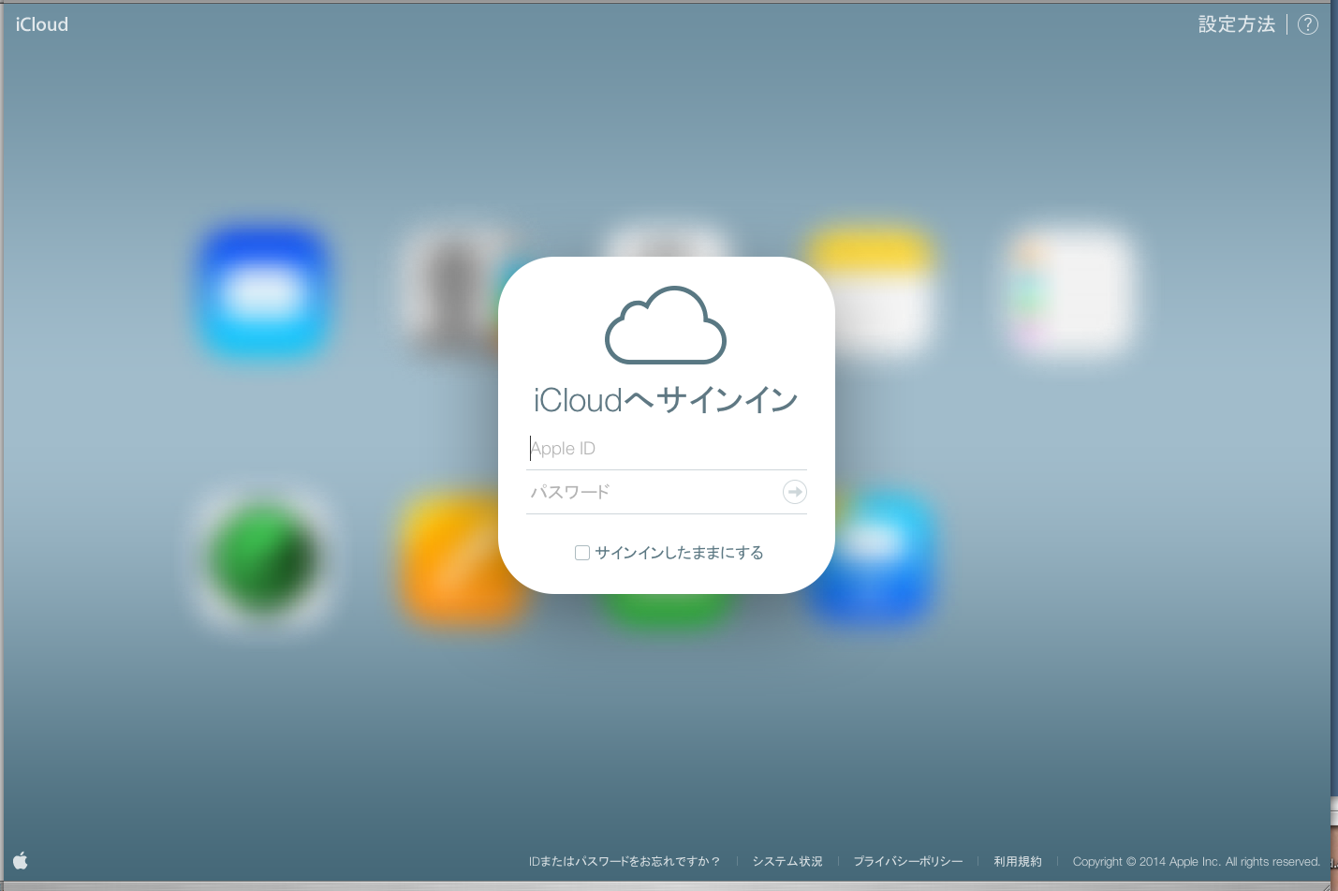Click the iCloudへサインイン heading
Image resolution: width=1338 pixels, height=891 pixels.
pyautogui.click(x=666, y=400)
